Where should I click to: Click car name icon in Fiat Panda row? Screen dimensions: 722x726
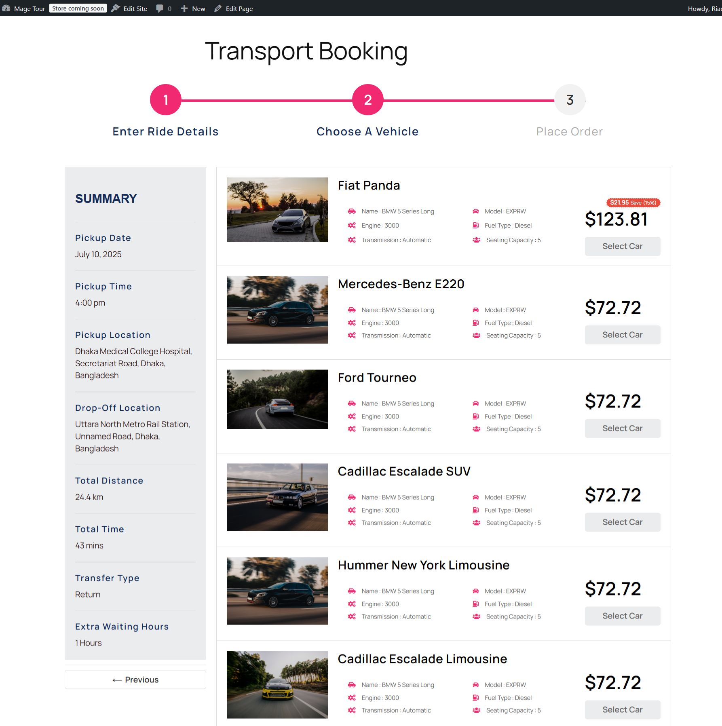tap(352, 211)
